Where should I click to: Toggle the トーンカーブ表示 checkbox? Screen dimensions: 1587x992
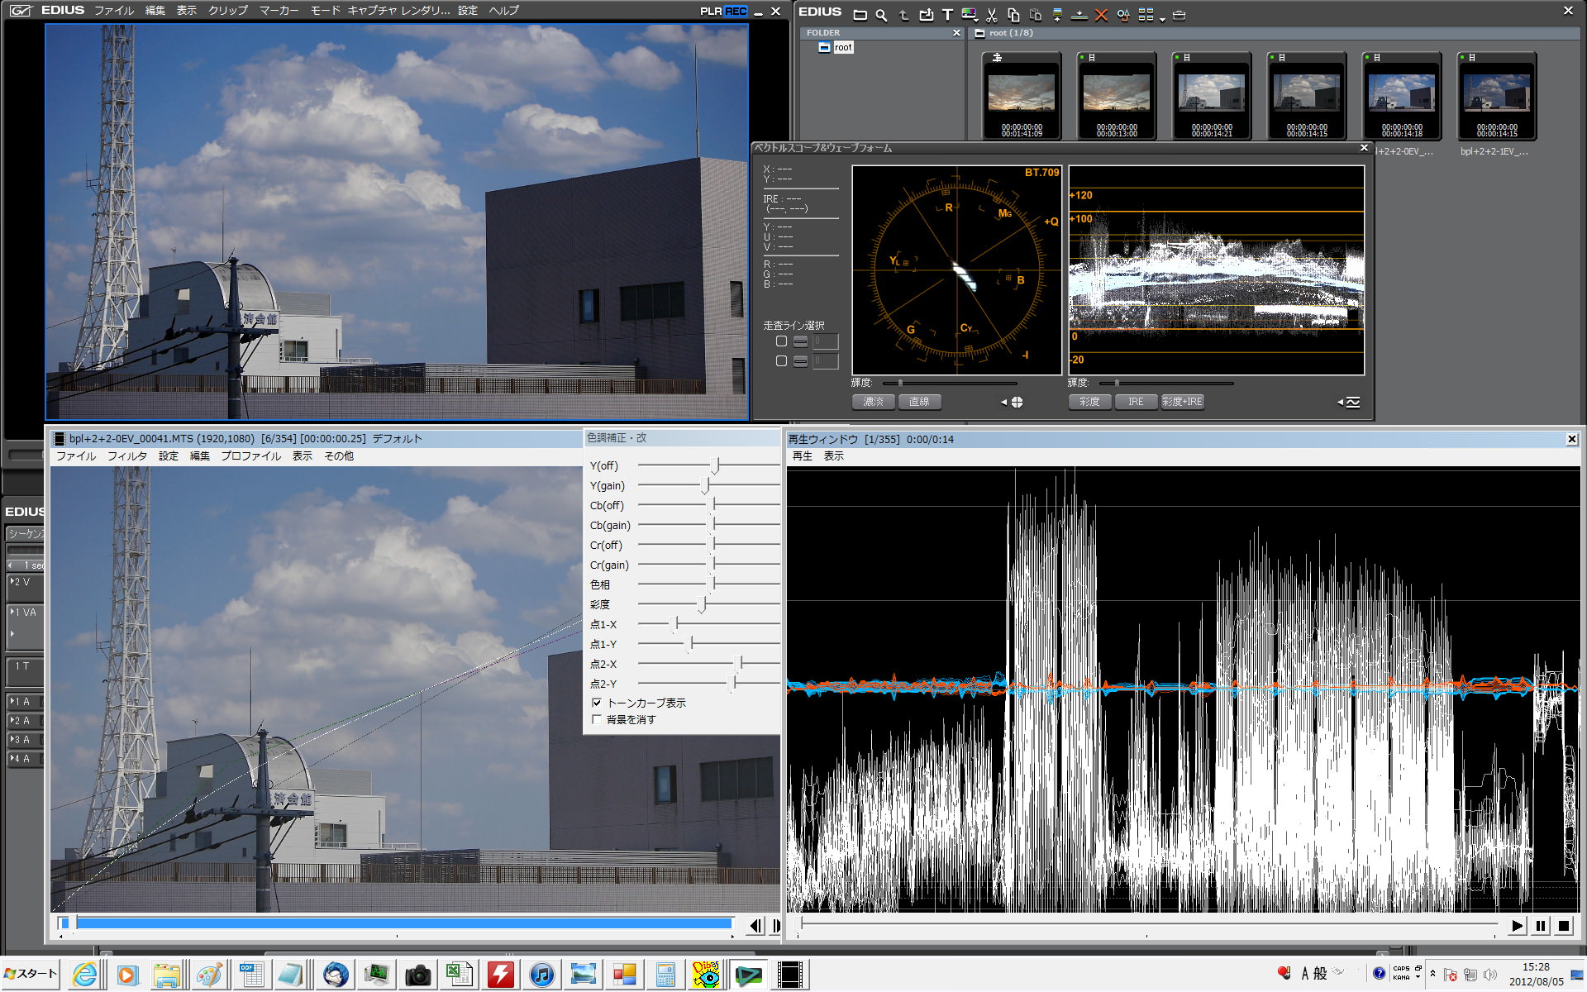pyautogui.click(x=597, y=703)
